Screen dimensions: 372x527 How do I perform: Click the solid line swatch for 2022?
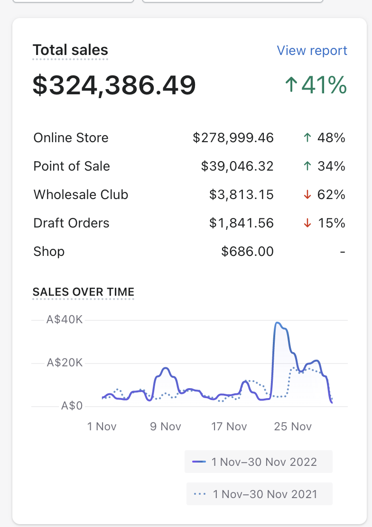[199, 462]
